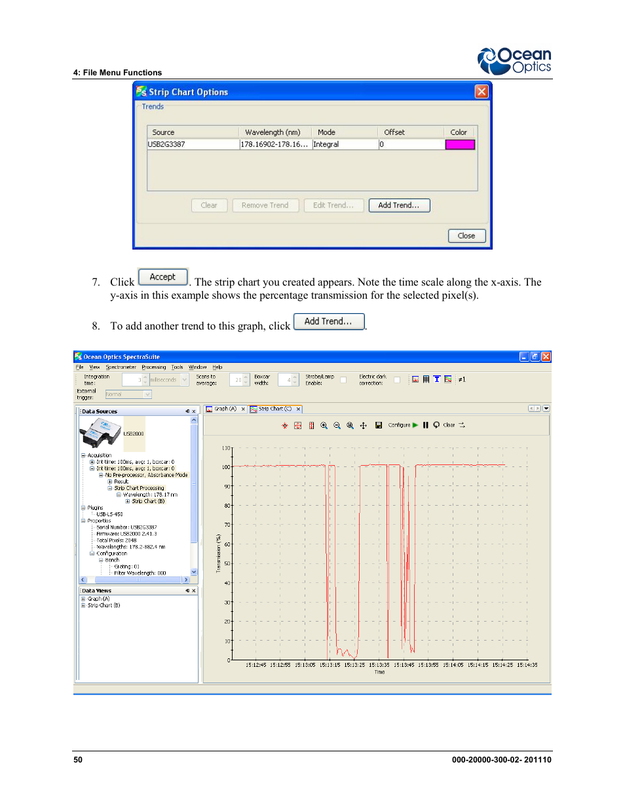Image resolution: width=625 pixels, height=809 pixels.
Task: Collapse the Plugins tree node
Action: point(83,508)
